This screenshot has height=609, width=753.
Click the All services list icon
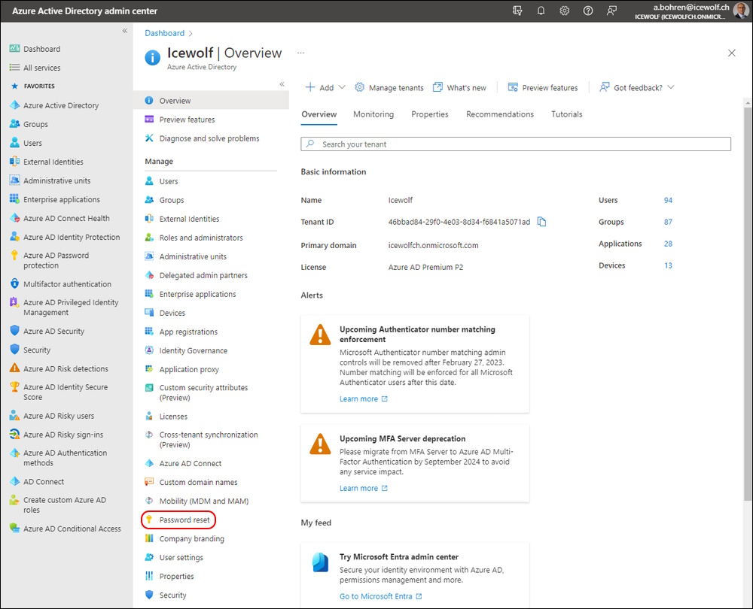point(14,68)
